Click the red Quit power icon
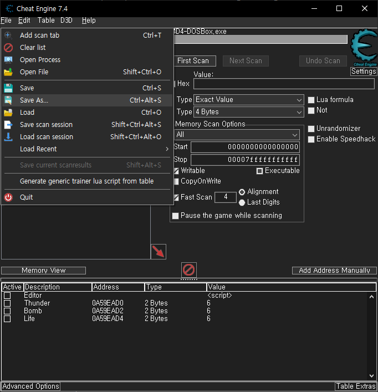The height and width of the screenshot is (392, 378). 8,197
